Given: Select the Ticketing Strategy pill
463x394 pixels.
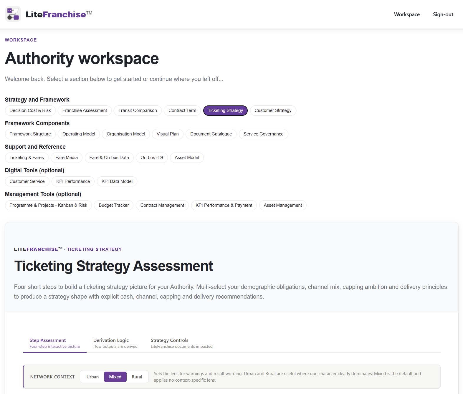Looking at the screenshot, I should pyautogui.click(x=225, y=110).
